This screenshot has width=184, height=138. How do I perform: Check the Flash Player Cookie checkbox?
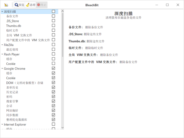click(53, 63)
